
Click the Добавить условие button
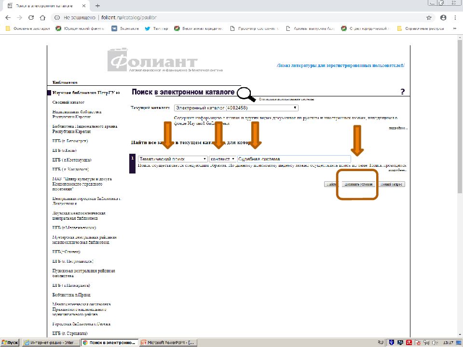point(357,184)
